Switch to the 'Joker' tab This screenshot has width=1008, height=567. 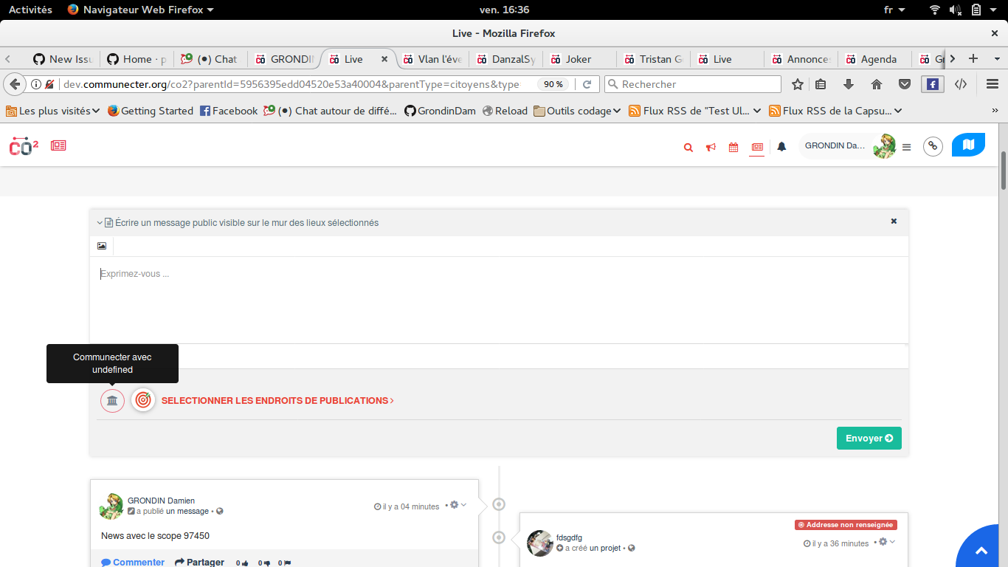[x=579, y=59]
